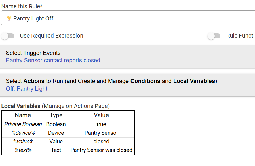Select the %value% variable name cell

click(x=23, y=142)
